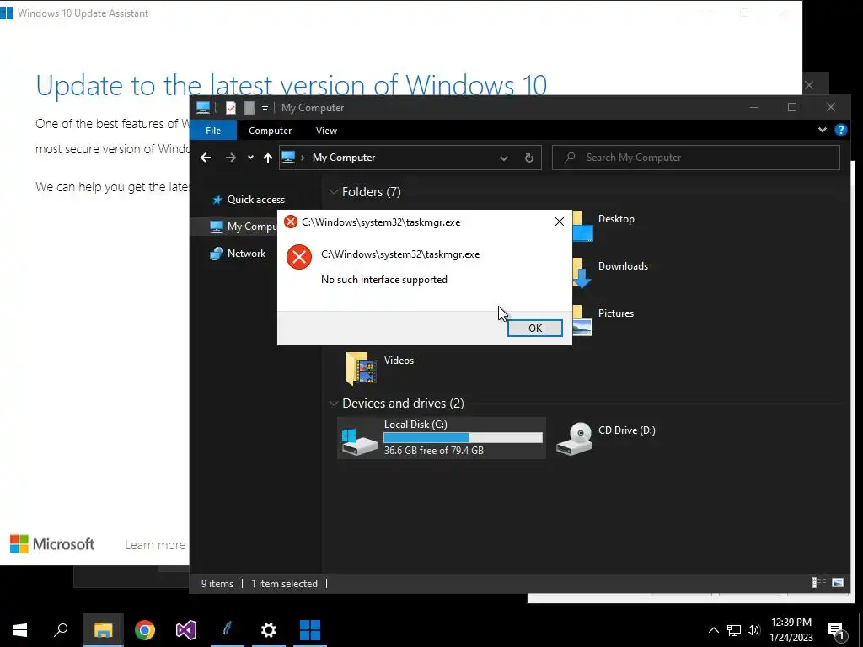The height and width of the screenshot is (647, 863).
Task: Open the feather app on the taskbar
Action: pos(228,630)
